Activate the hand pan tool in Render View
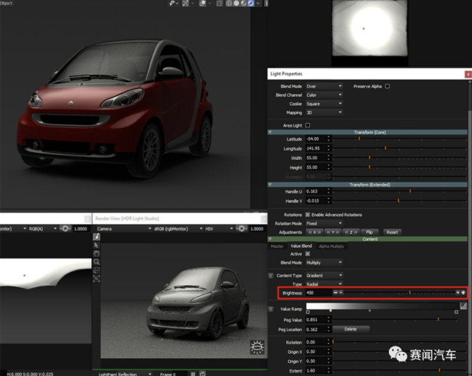The width and height of the screenshot is (472, 376). pyautogui.click(x=97, y=253)
